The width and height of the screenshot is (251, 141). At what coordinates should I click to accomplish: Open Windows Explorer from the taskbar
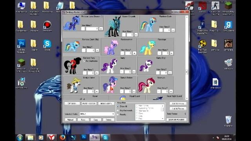coord(31,137)
